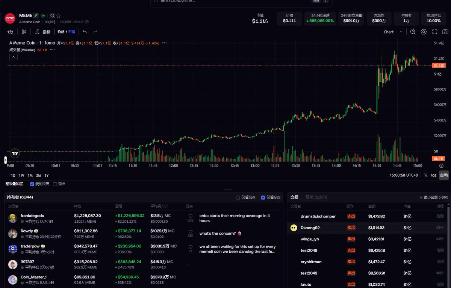Take a chart snapshot with the camera icon
The width and height of the screenshot is (451, 288).
pos(445,32)
